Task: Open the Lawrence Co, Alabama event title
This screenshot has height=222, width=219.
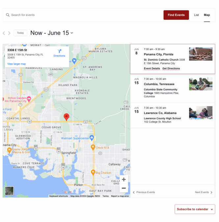Action: [160, 113]
